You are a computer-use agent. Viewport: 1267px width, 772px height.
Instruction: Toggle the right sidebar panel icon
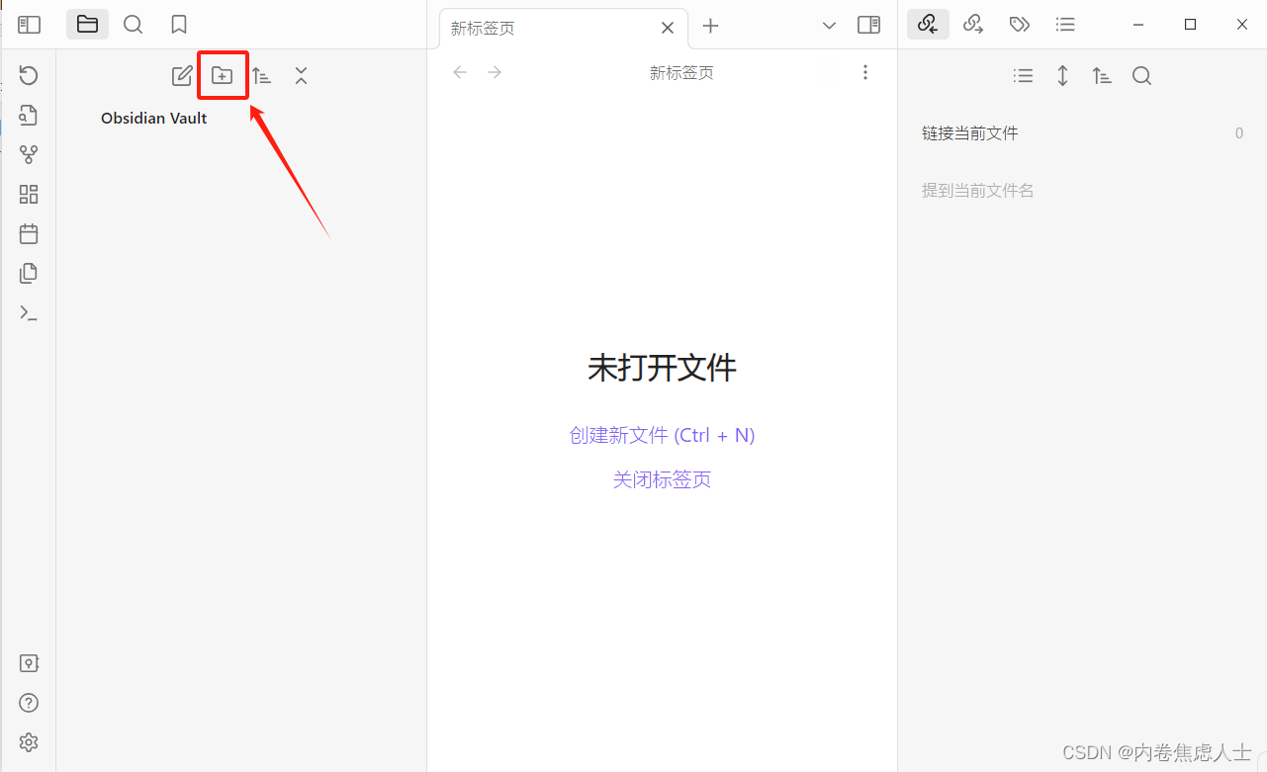pyautogui.click(x=868, y=26)
